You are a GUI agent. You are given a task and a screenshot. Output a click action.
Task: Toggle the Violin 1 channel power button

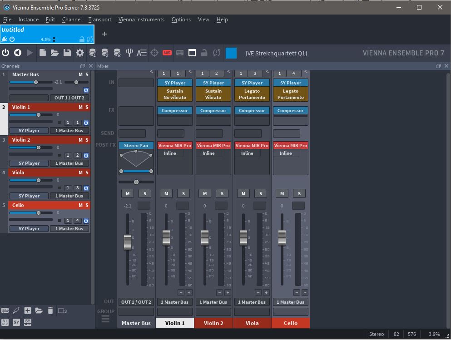coord(86,123)
